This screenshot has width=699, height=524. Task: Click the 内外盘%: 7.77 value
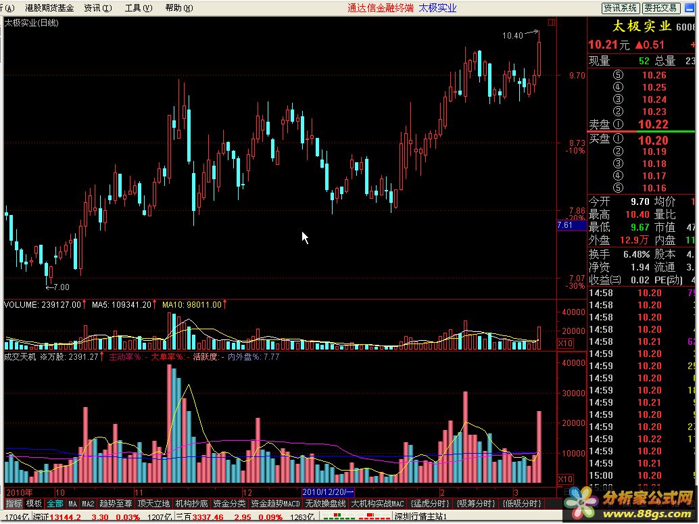[x=254, y=357]
